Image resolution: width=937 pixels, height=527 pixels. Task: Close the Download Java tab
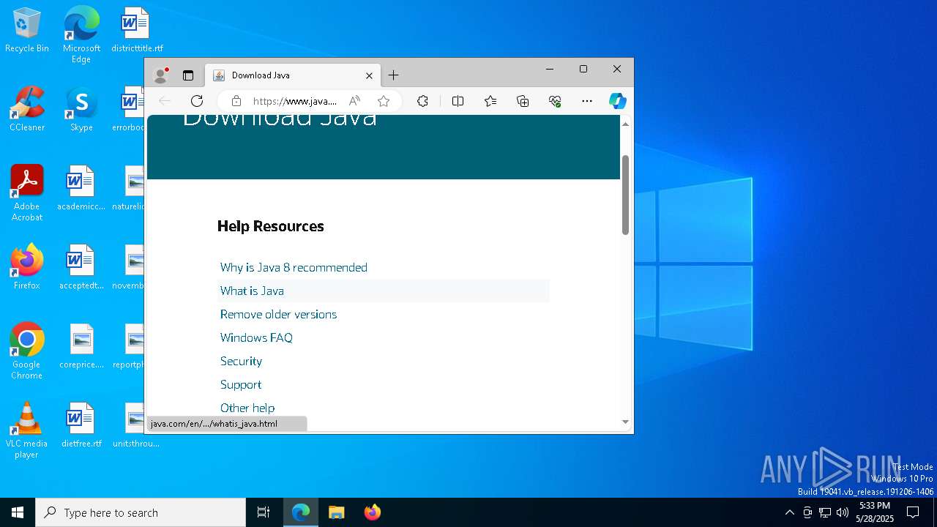tap(369, 75)
